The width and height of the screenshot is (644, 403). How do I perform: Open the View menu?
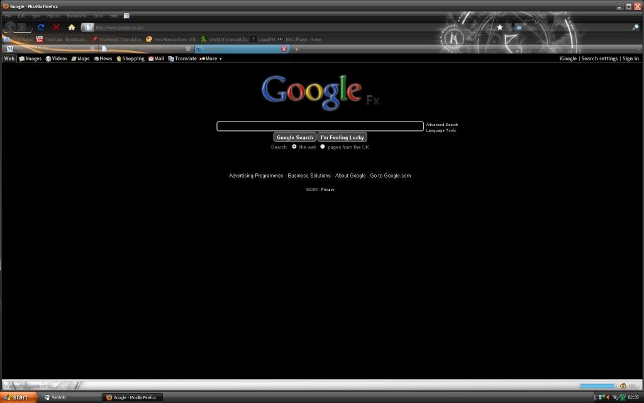coord(36,16)
